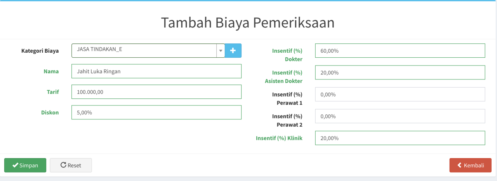Click the left chevron icon on Kembali

tap(459, 165)
